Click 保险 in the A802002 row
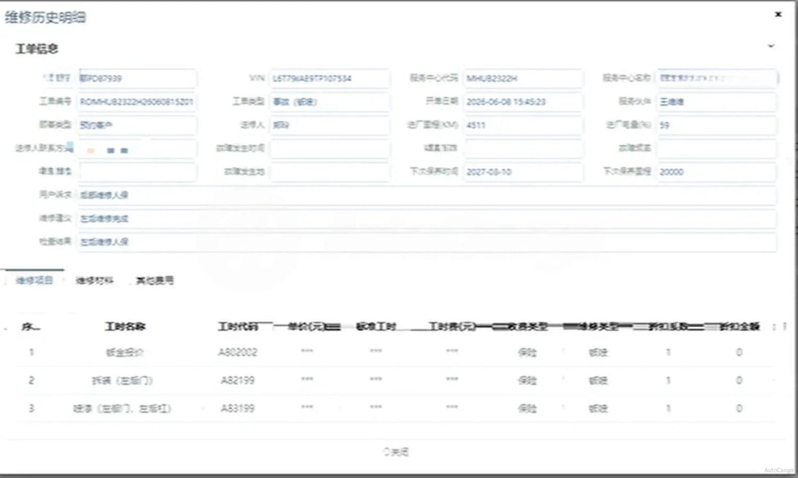The width and height of the screenshot is (798, 478). pyautogui.click(x=527, y=352)
